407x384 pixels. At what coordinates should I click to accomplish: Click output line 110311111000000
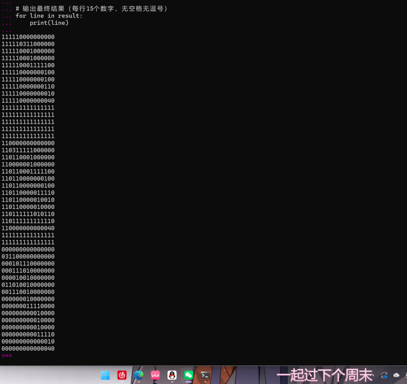tap(28, 150)
